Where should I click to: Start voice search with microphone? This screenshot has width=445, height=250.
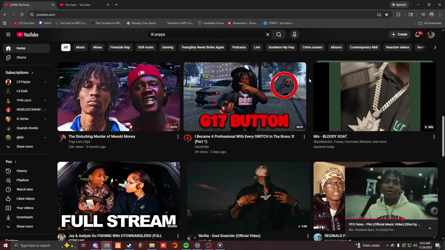[x=294, y=34]
